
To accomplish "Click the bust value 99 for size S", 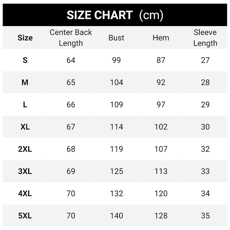I will [x=116, y=60].
